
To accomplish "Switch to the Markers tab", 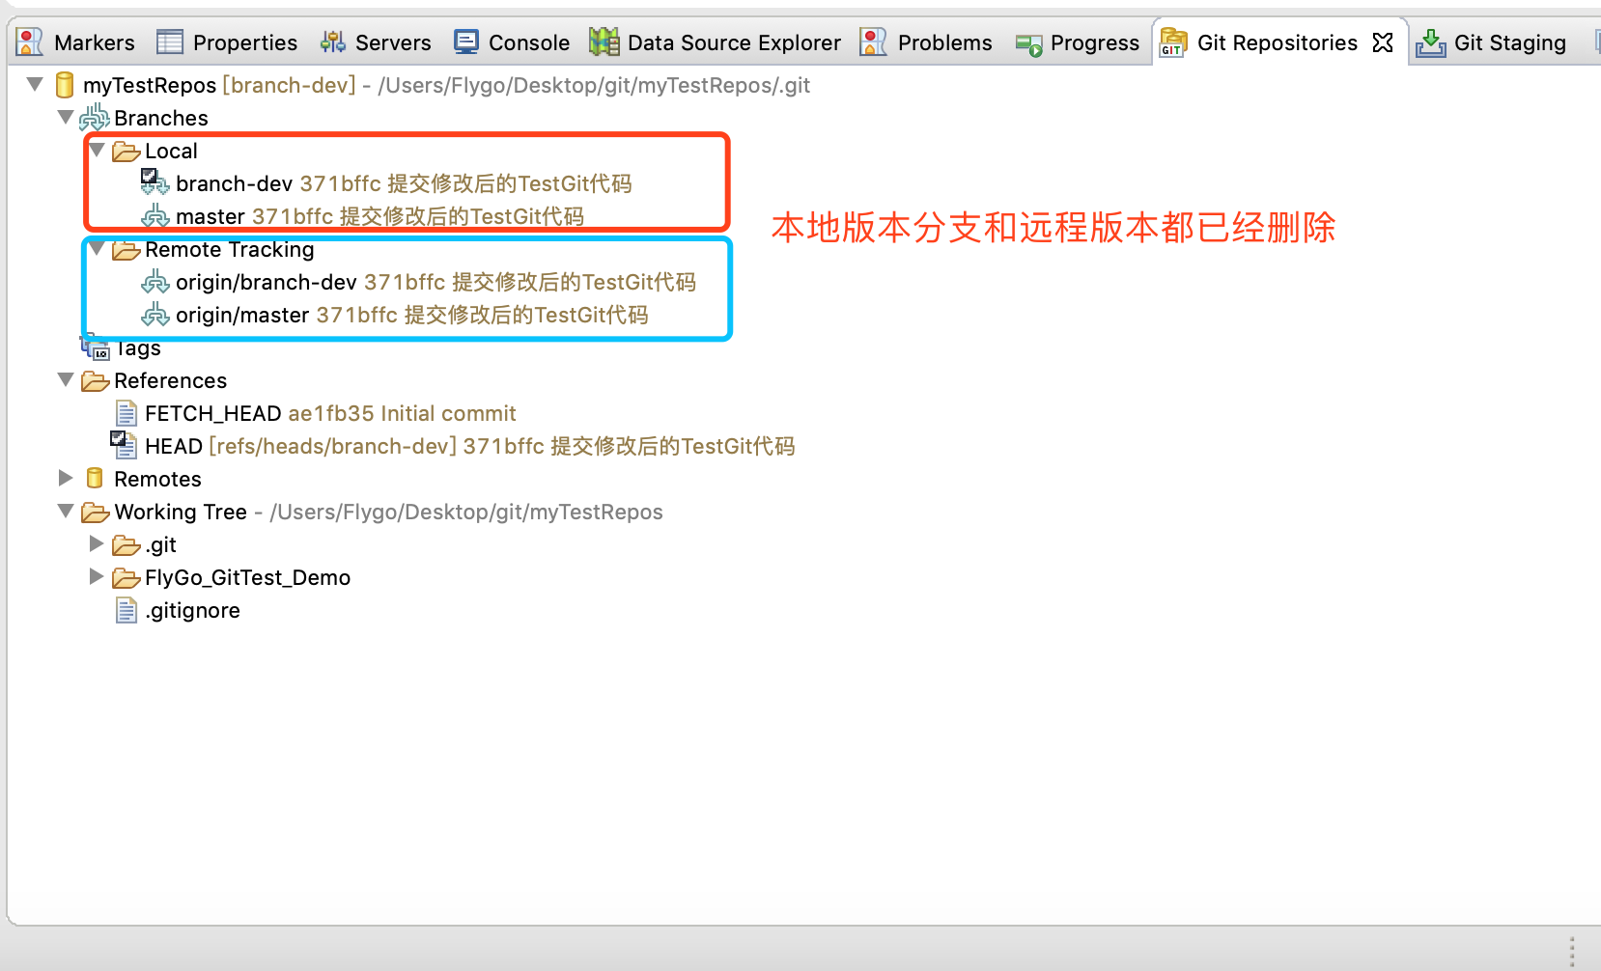I will pos(94,42).
